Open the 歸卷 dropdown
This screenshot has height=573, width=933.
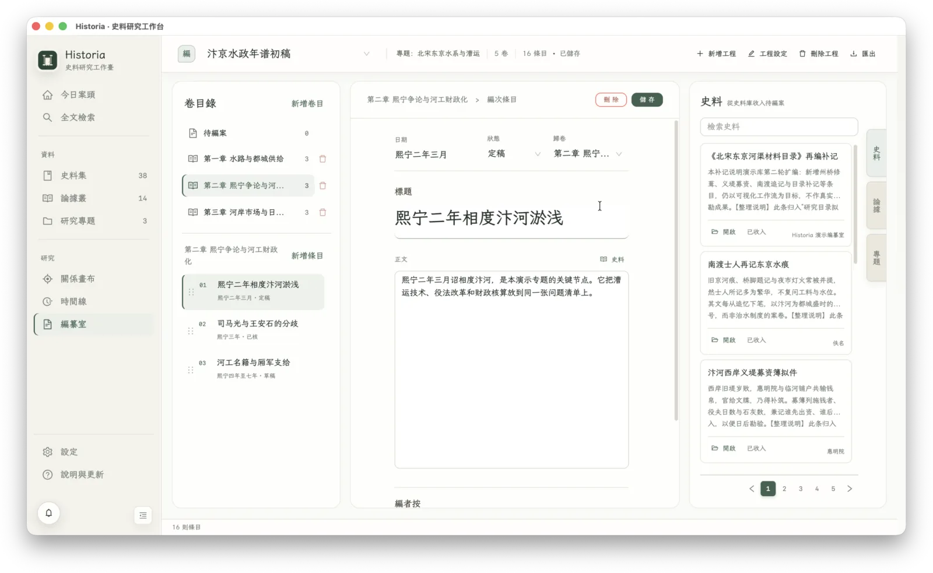click(x=588, y=154)
